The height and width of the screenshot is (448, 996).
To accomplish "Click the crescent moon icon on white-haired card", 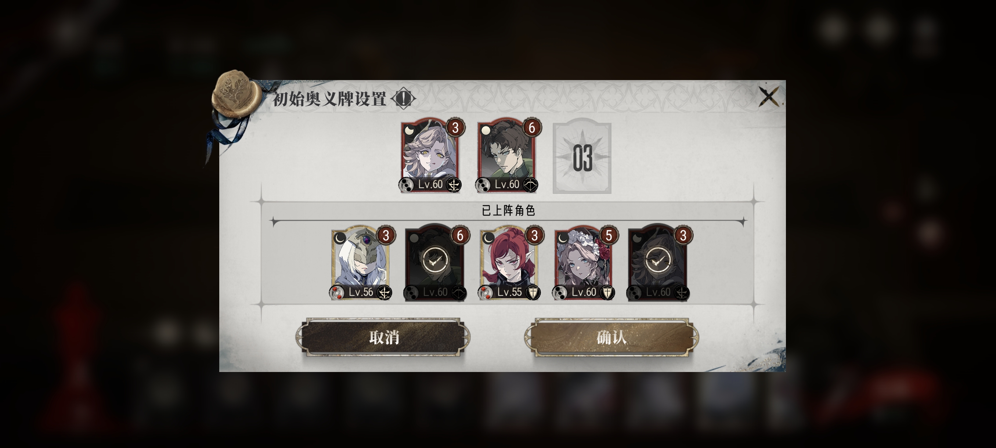I will tap(340, 238).
